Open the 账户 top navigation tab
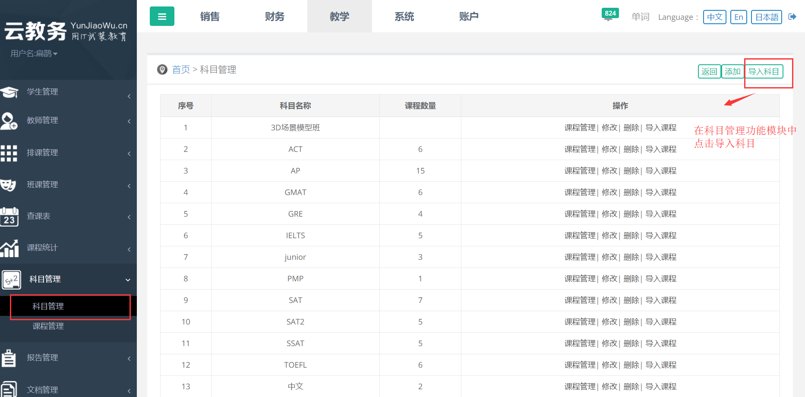This screenshot has height=397, width=805. [x=469, y=16]
